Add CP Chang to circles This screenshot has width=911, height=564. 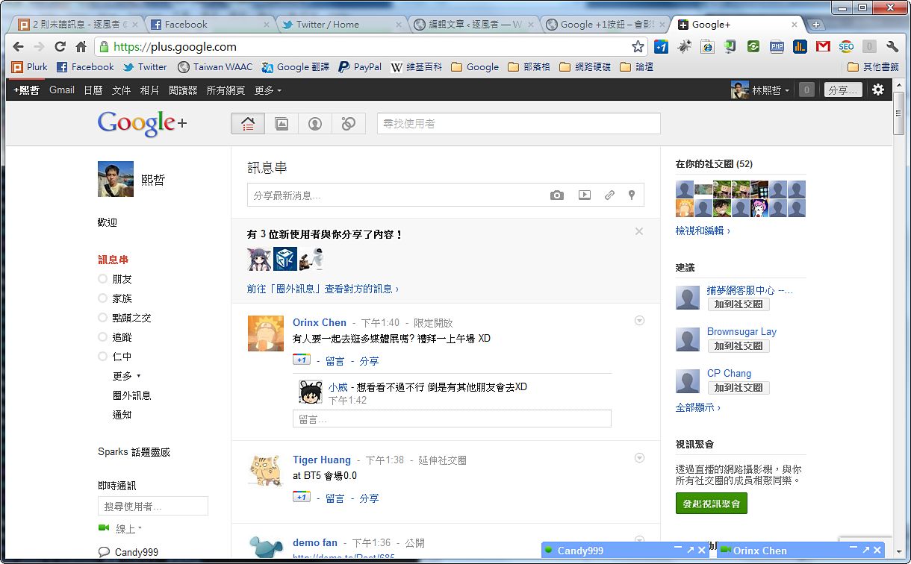coord(739,388)
